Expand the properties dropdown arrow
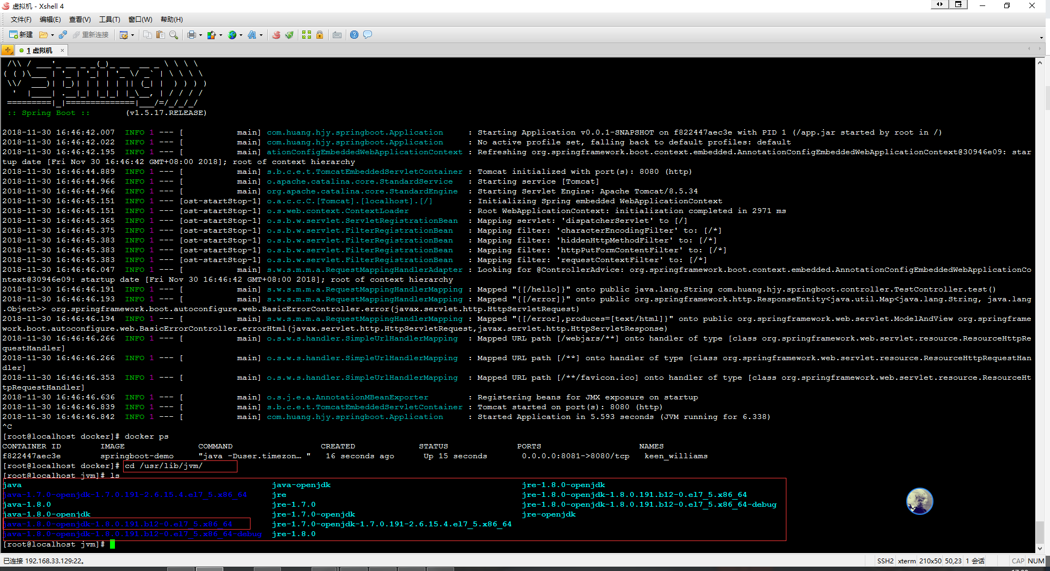This screenshot has height=571, width=1050. point(132,35)
